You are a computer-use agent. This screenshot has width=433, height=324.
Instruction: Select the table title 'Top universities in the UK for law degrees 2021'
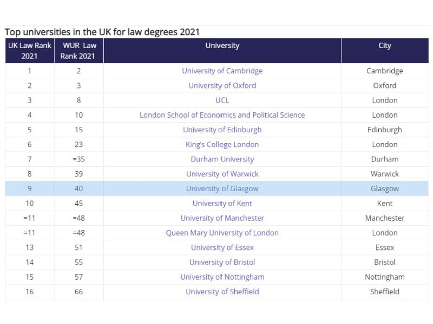click(102, 32)
